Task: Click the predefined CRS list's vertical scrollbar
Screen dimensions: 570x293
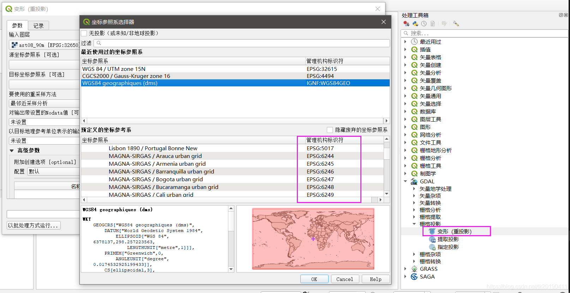Action: pos(387,166)
